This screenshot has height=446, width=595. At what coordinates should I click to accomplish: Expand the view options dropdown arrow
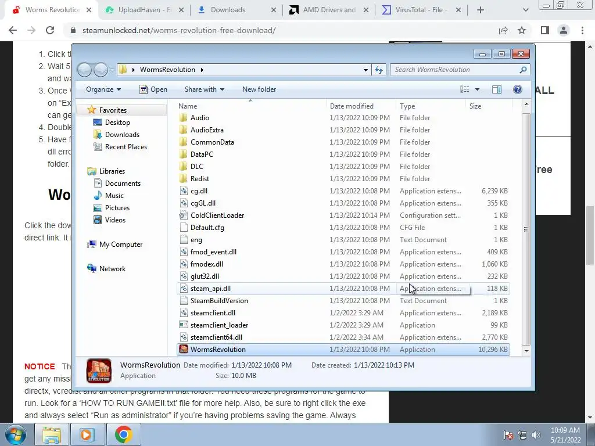pos(478,89)
